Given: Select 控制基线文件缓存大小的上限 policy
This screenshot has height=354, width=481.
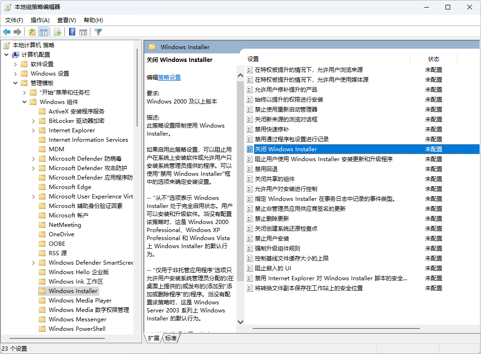Looking at the screenshot, I should point(291,259).
